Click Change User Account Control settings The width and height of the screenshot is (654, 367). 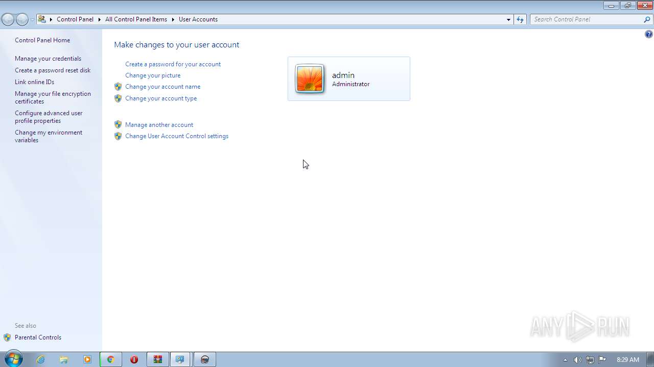pos(177,136)
